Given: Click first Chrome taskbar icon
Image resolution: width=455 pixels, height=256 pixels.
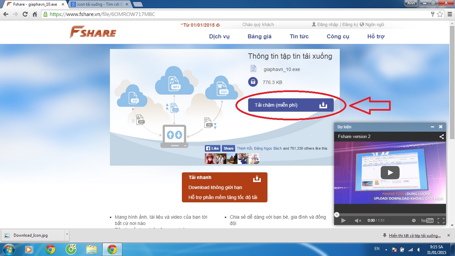Looking at the screenshot, I should coord(50,249).
